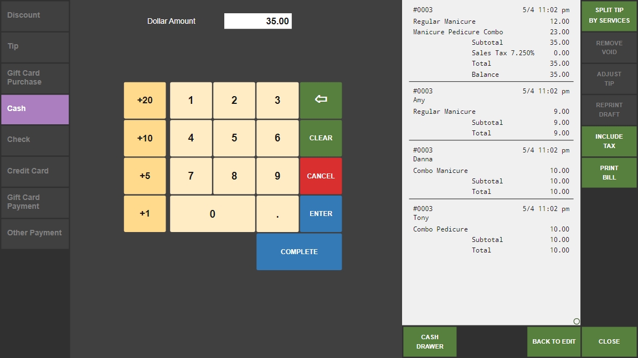Viewport: 638px width, 358px height.
Task: Tap number 7 on keypad
Action: point(191,176)
